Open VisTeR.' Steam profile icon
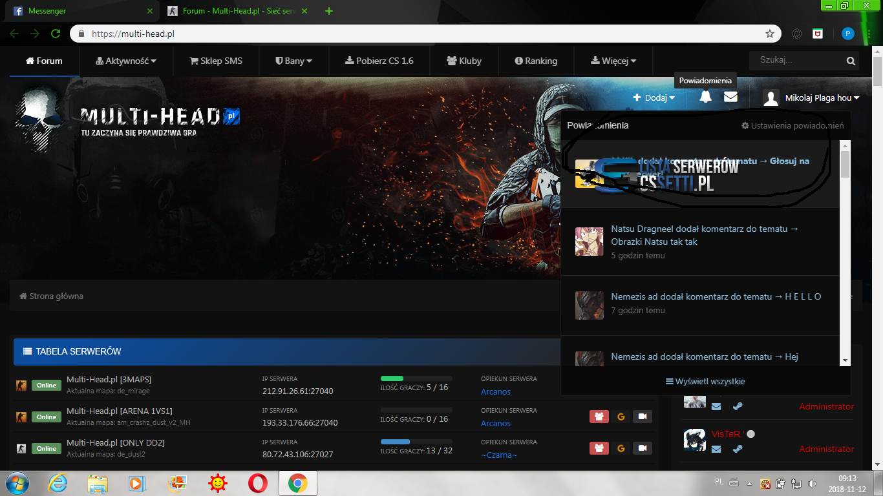This screenshot has height=496, width=883. pyautogui.click(x=736, y=449)
